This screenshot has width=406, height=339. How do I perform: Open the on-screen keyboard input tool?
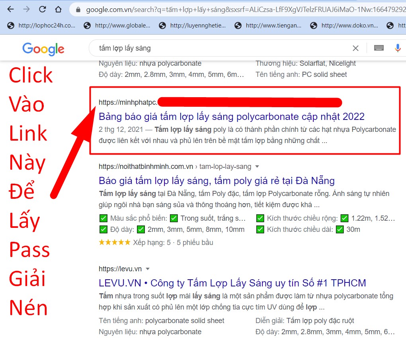coord(379,48)
